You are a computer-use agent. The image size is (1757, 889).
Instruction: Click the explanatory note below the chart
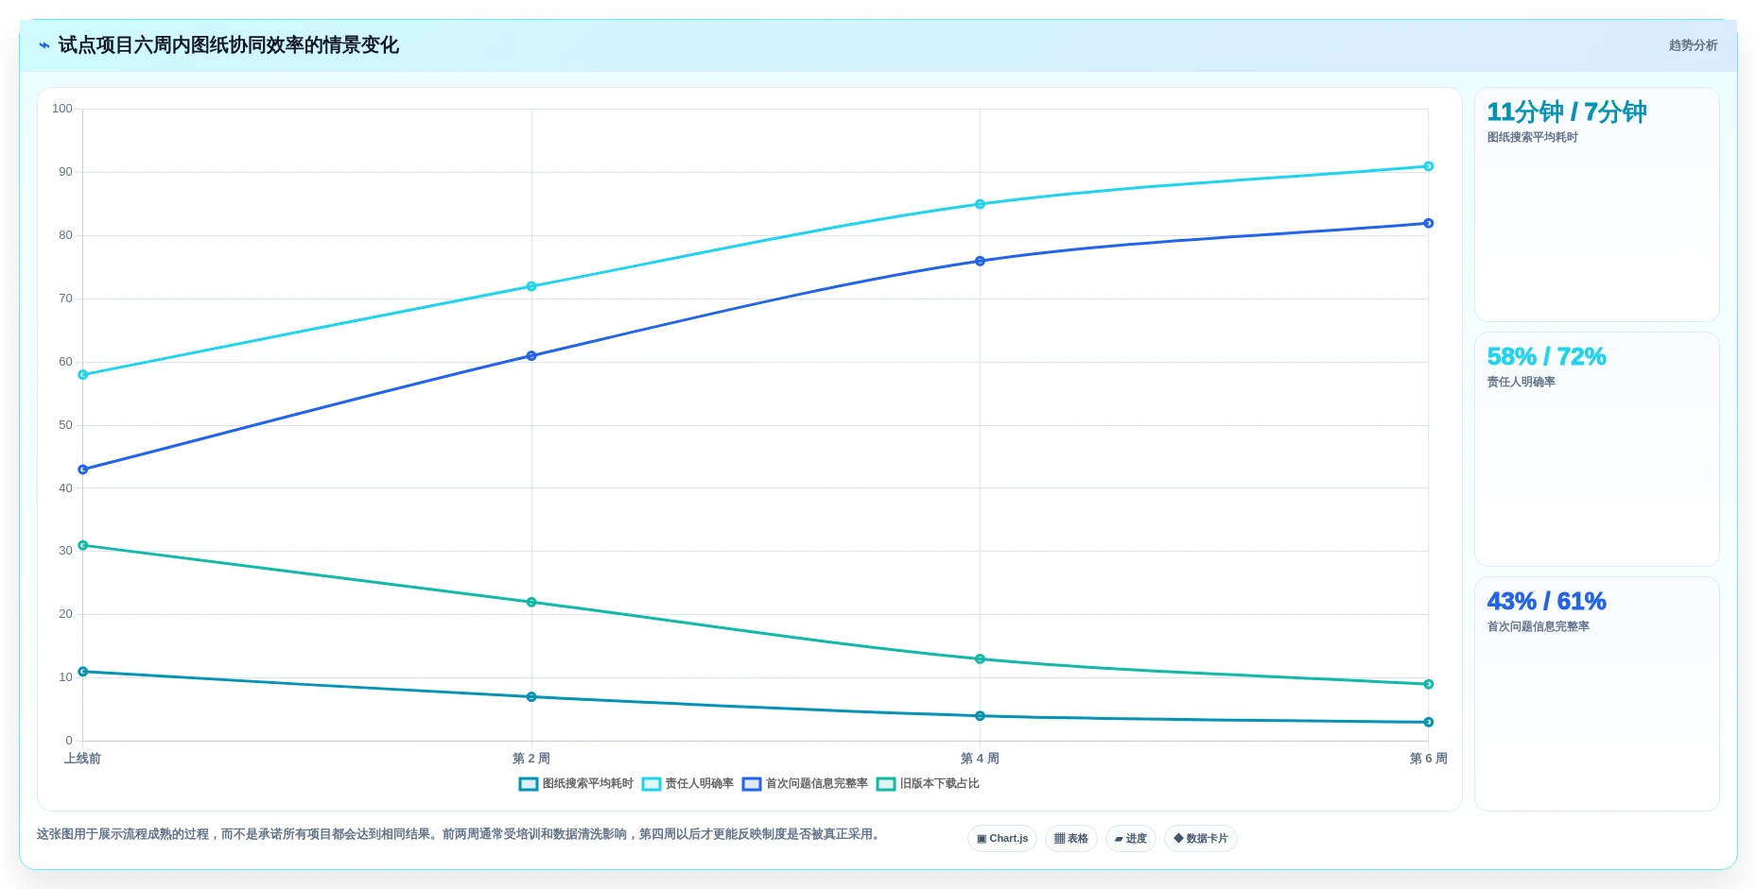pyautogui.click(x=461, y=834)
